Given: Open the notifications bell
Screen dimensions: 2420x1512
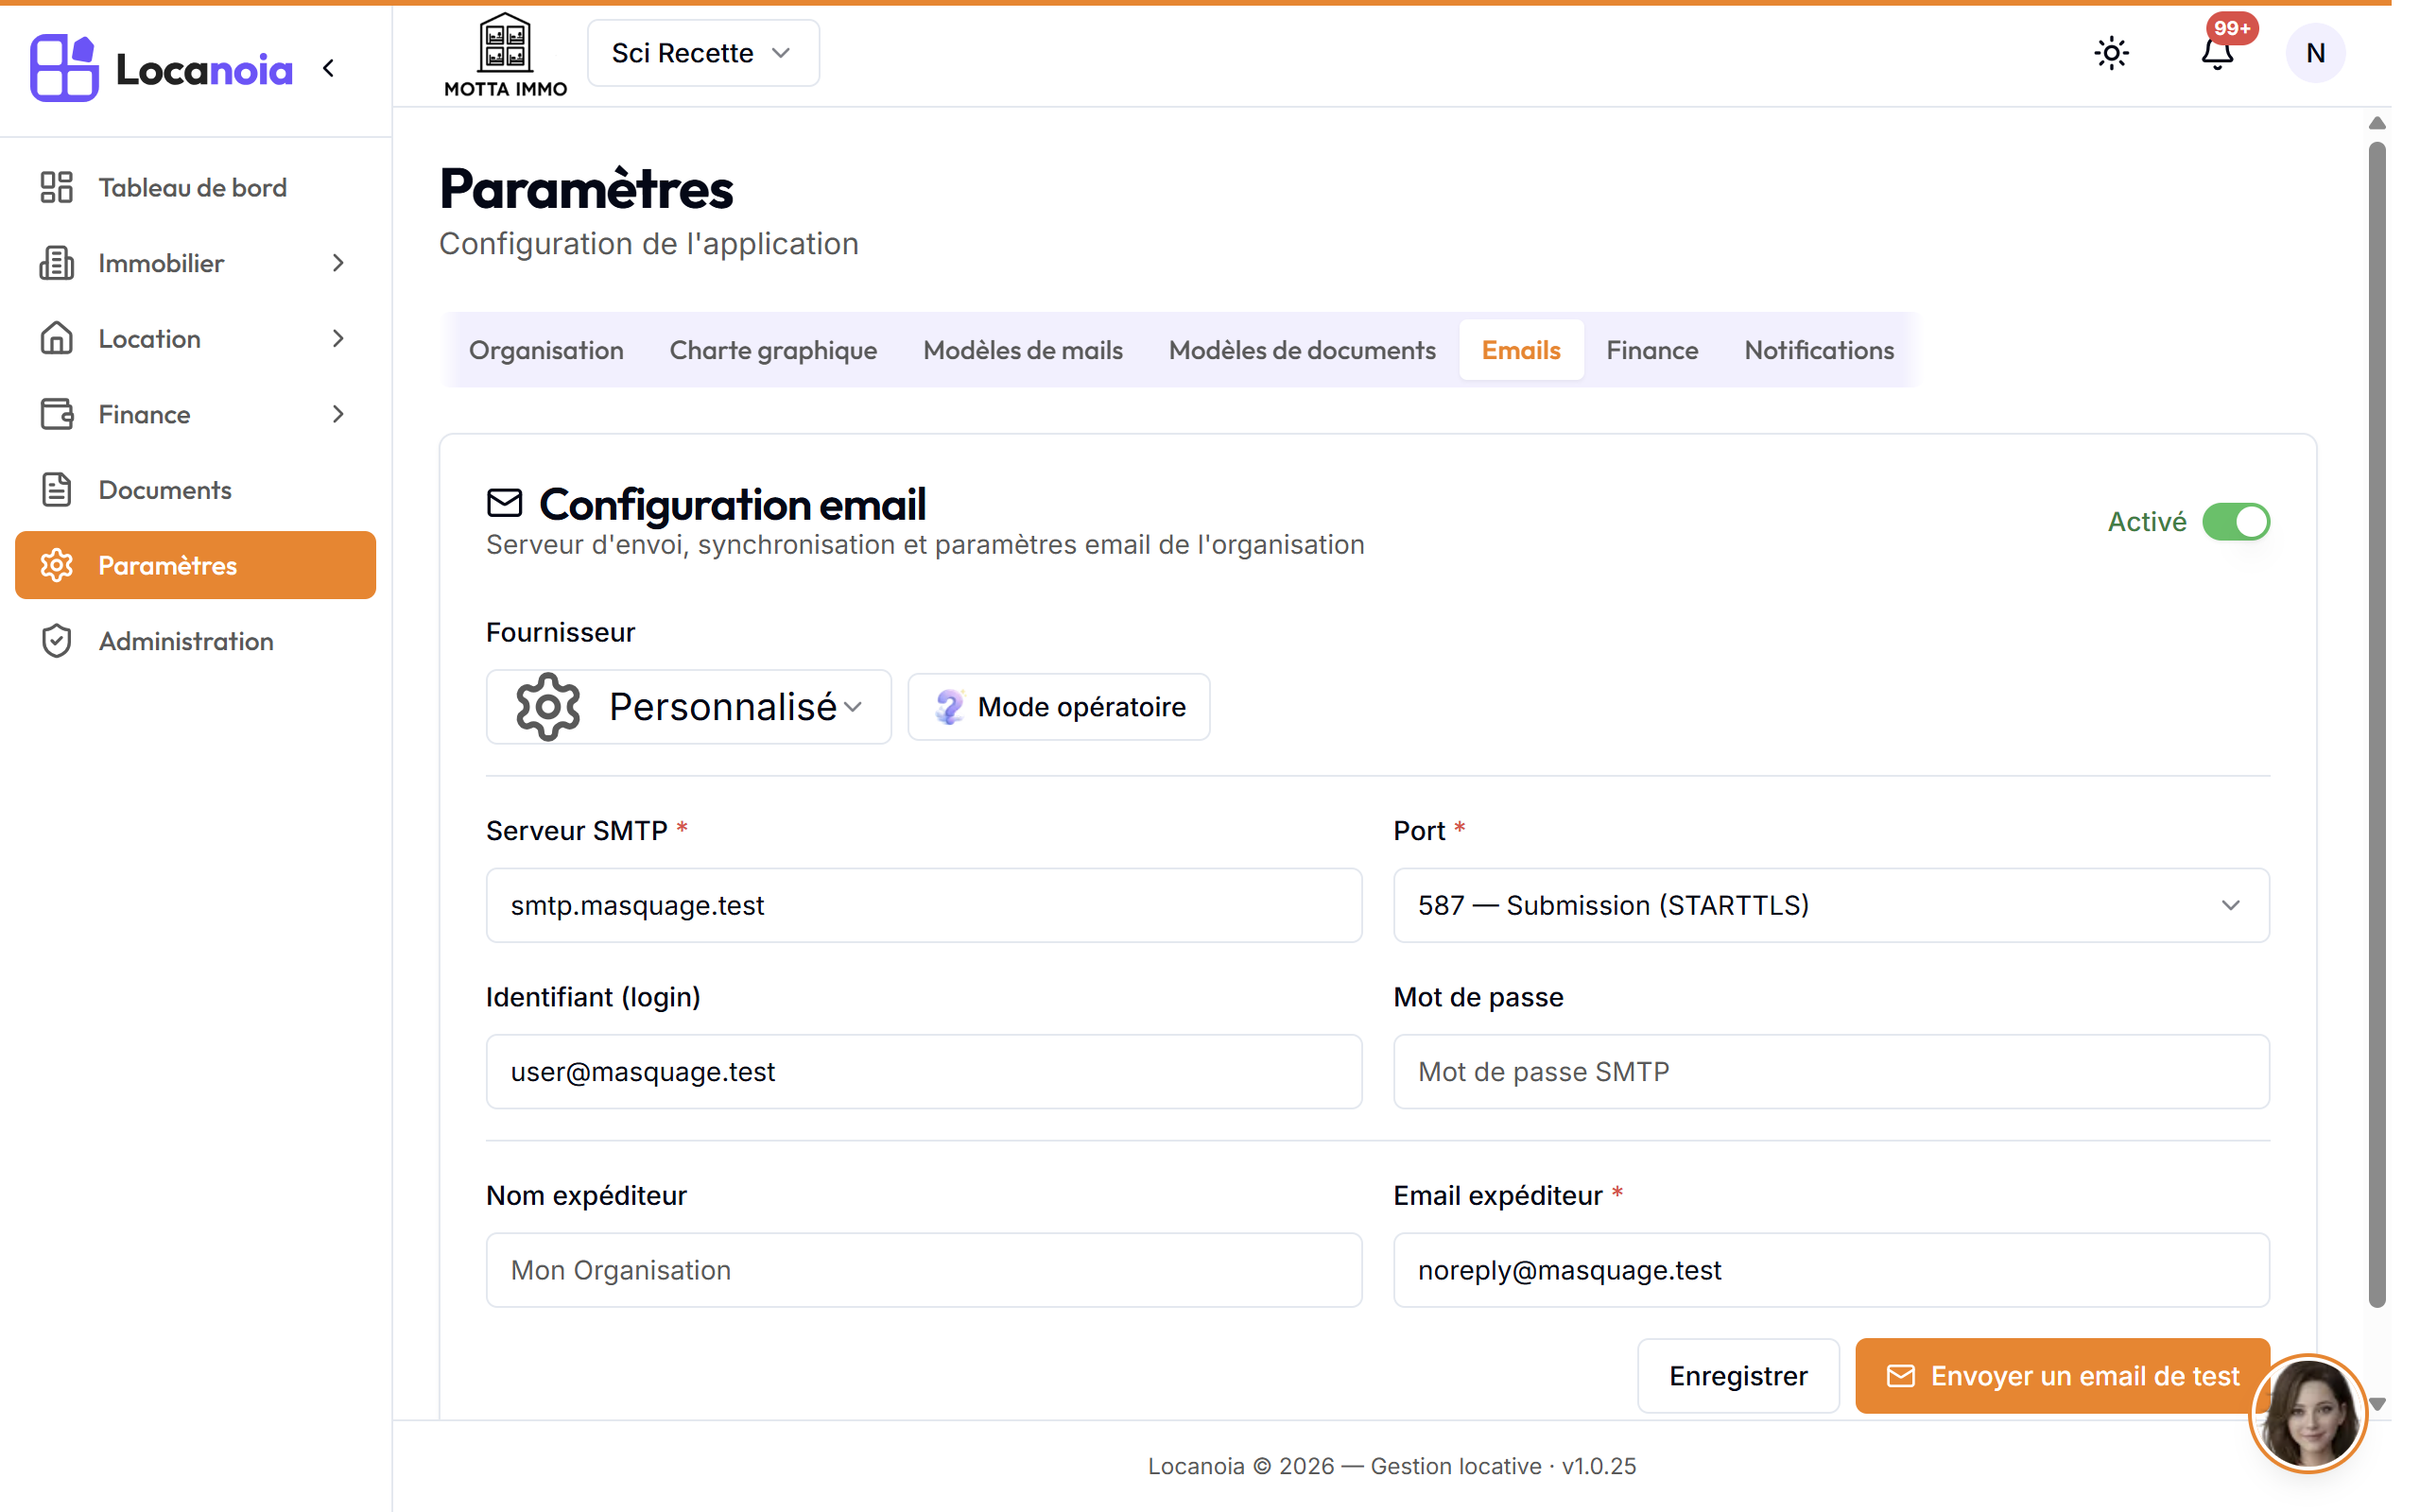Looking at the screenshot, I should pyautogui.click(x=2216, y=53).
